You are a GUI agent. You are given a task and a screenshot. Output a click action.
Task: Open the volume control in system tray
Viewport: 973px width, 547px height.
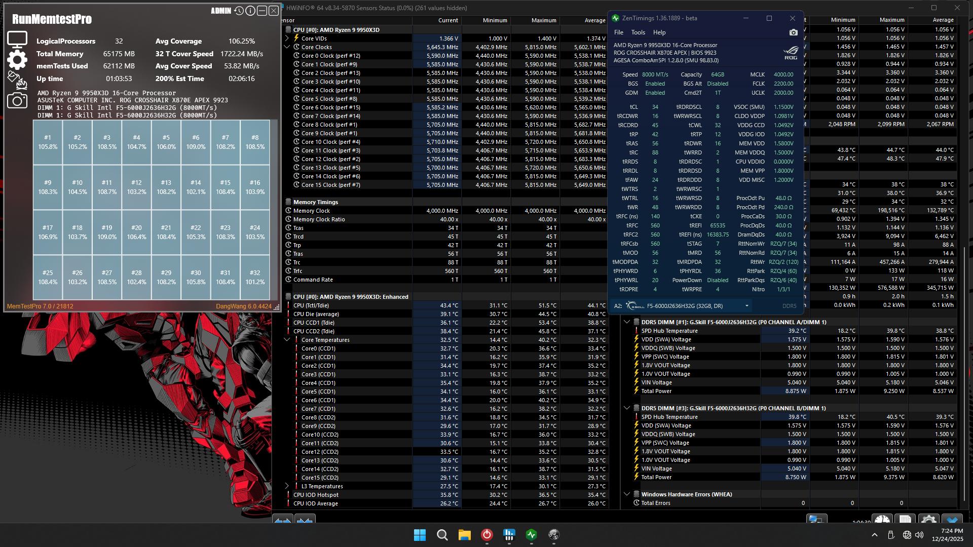(x=919, y=535)
